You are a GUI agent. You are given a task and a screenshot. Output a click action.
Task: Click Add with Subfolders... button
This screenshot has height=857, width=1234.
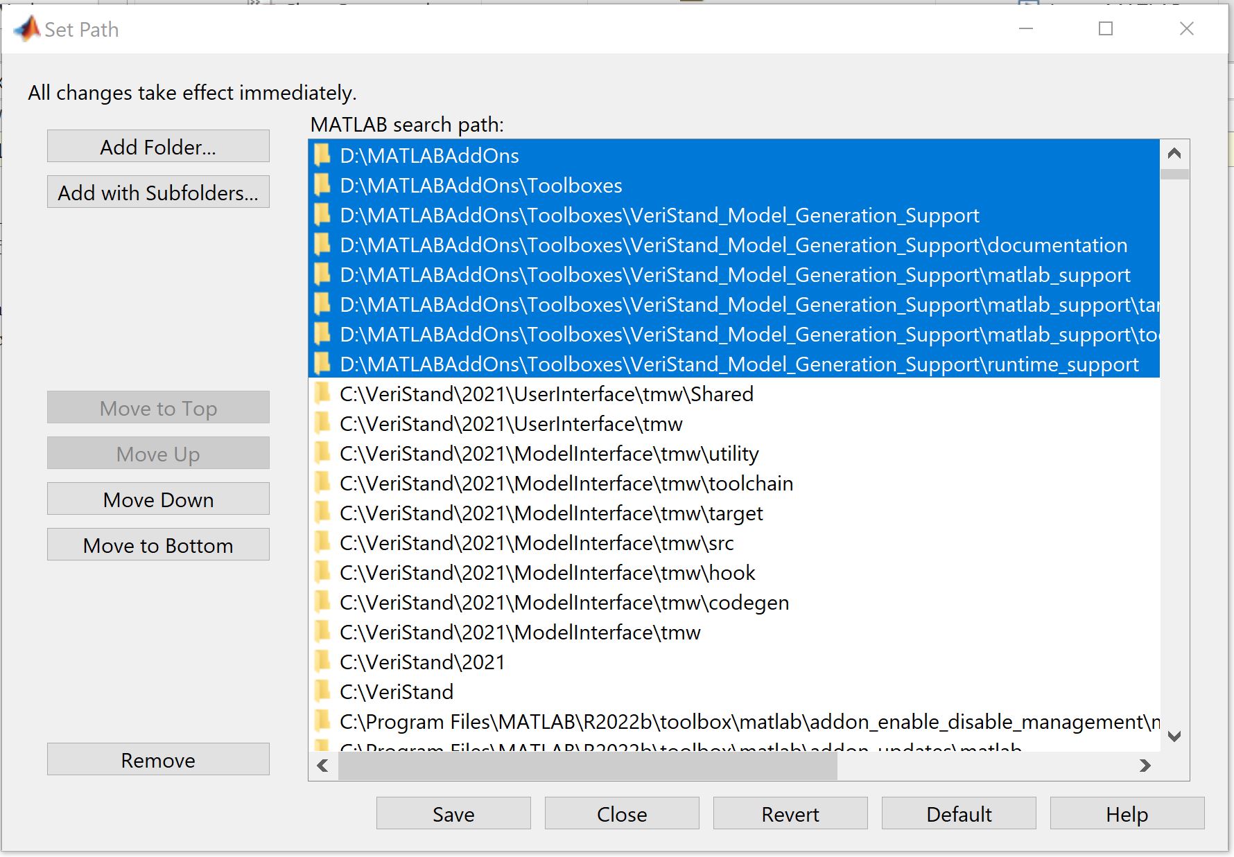(x=158, y=192)
